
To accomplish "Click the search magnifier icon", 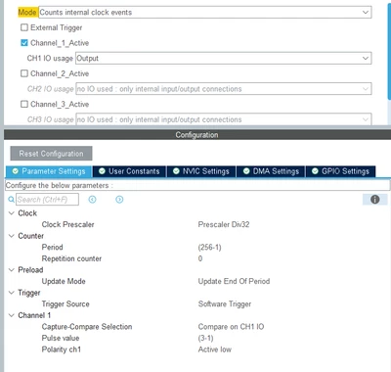I will point(11,200).
